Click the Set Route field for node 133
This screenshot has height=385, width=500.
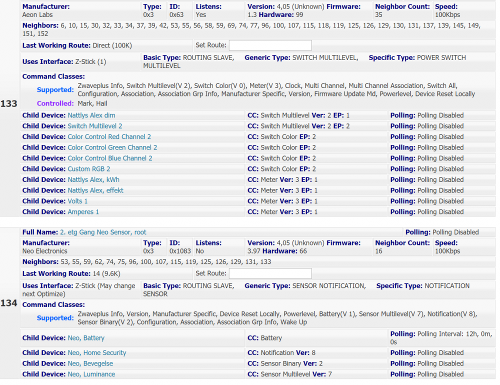point(270,45)
